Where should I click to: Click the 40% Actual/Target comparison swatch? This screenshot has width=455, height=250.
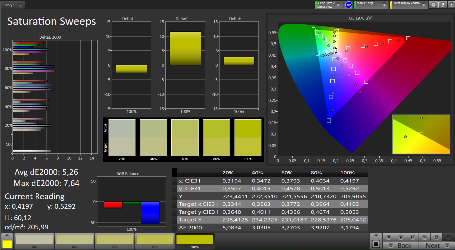153,138
